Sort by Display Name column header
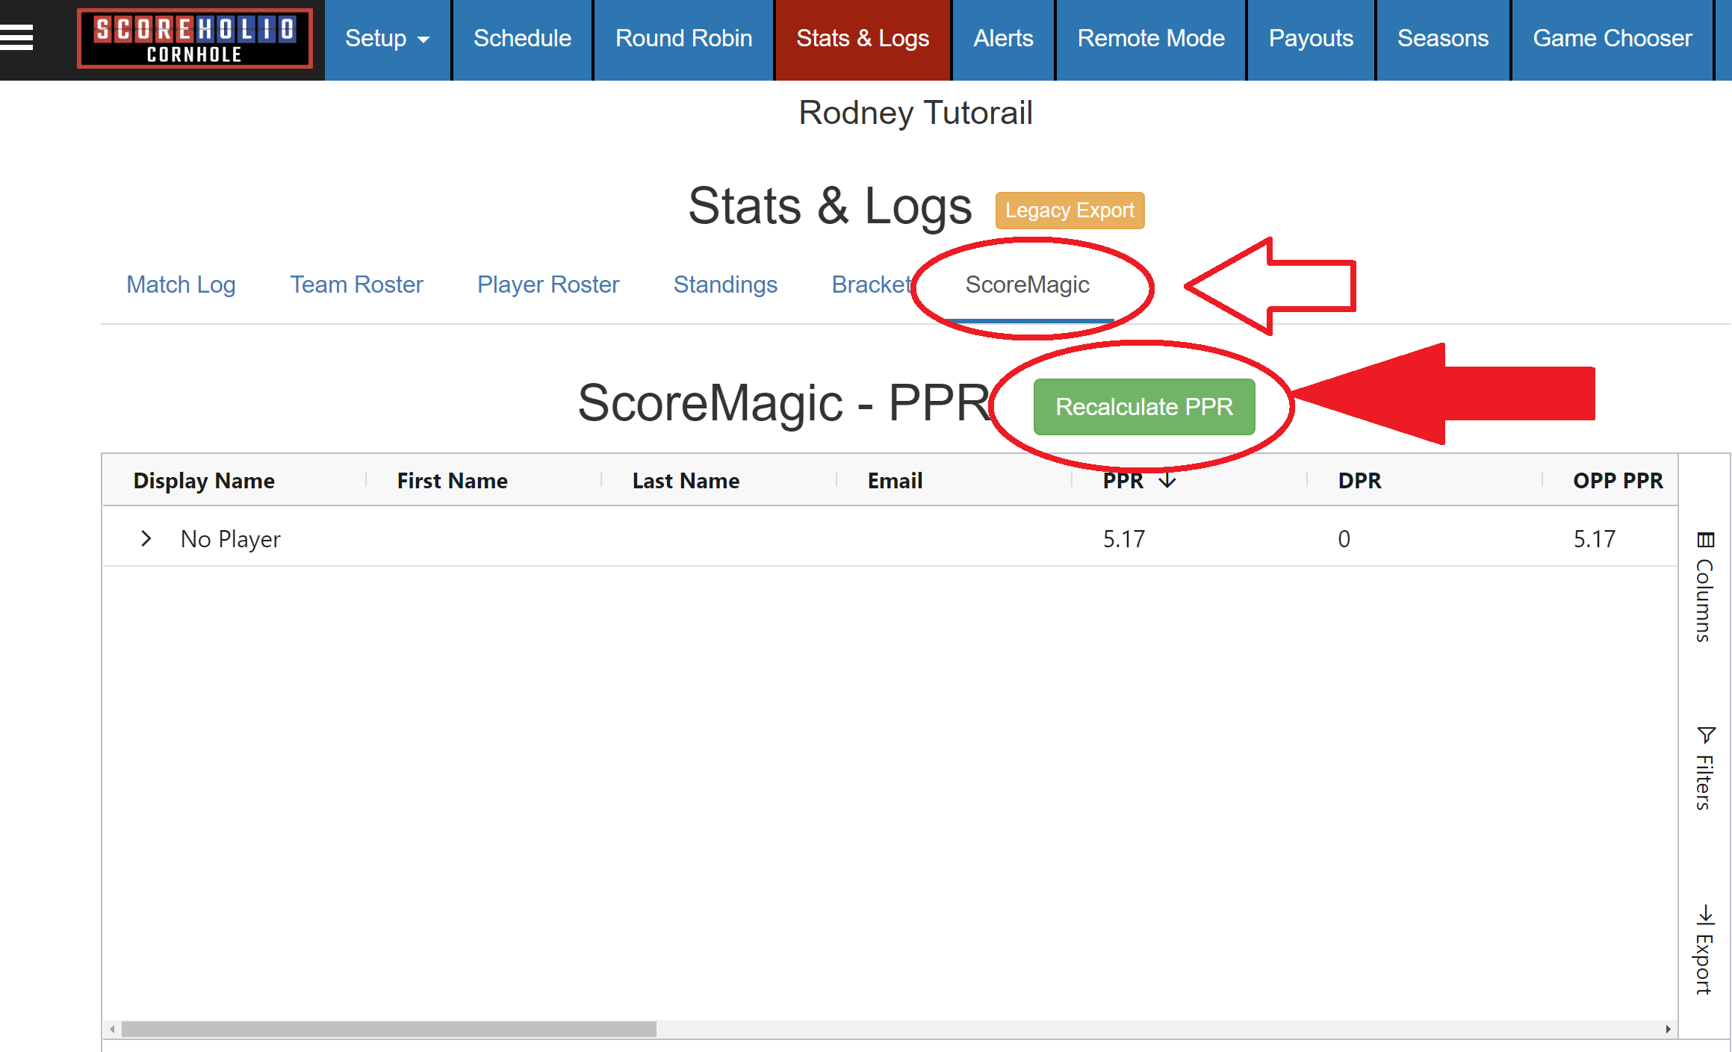 (204, 481)
